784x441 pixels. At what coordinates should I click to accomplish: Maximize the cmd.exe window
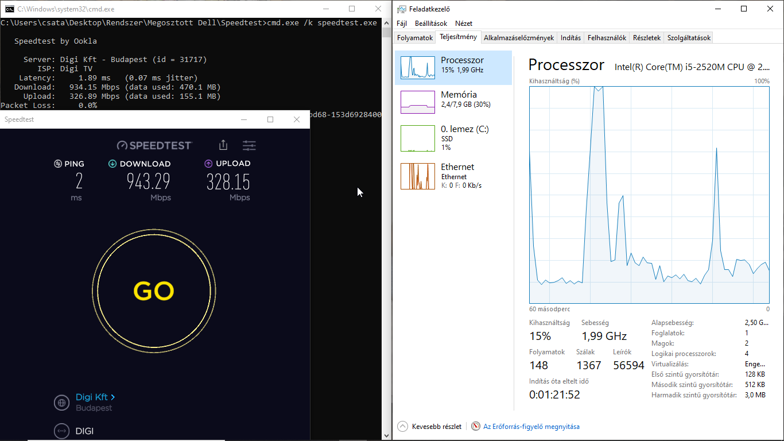tap(352, 9)
